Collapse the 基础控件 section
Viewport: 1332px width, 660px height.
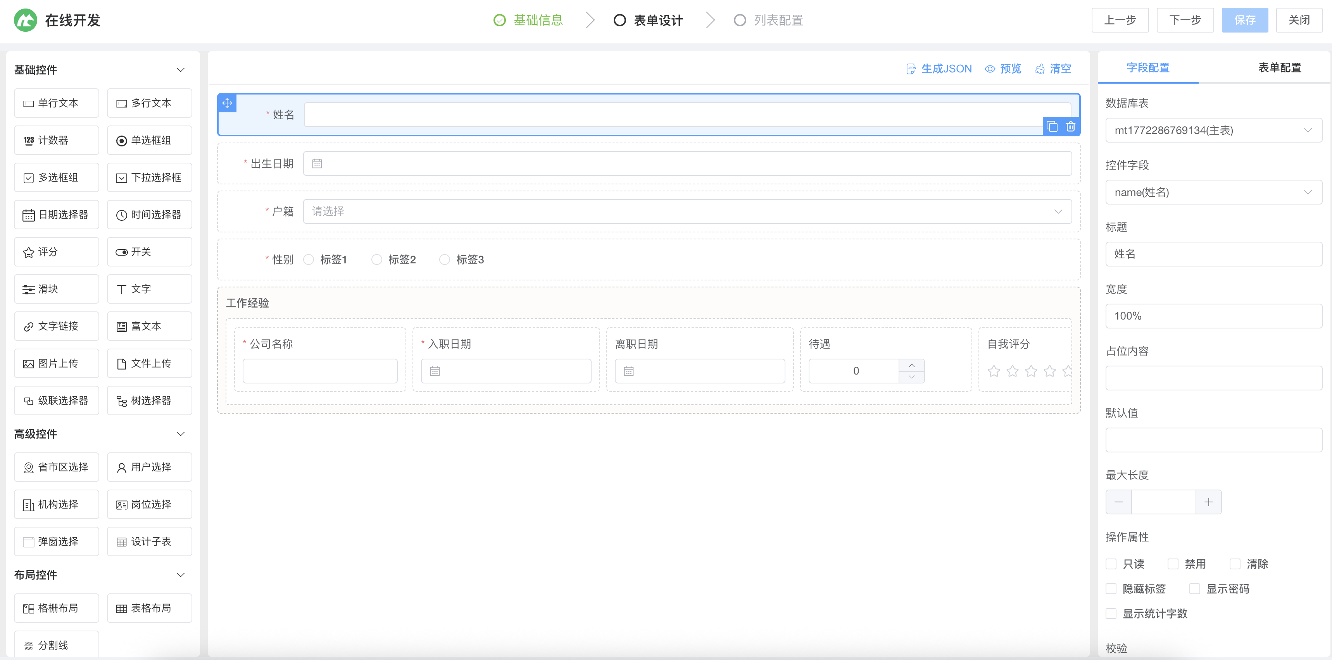pos(180,69)
